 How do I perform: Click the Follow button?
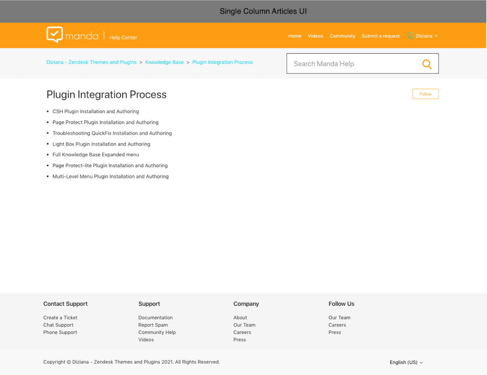click(x=425, y=94)
